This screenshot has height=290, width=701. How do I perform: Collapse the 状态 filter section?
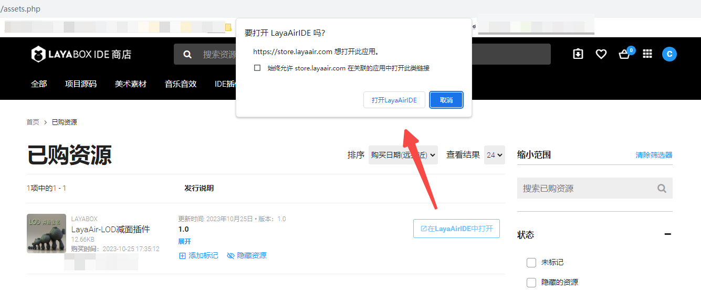coord(667,234)
